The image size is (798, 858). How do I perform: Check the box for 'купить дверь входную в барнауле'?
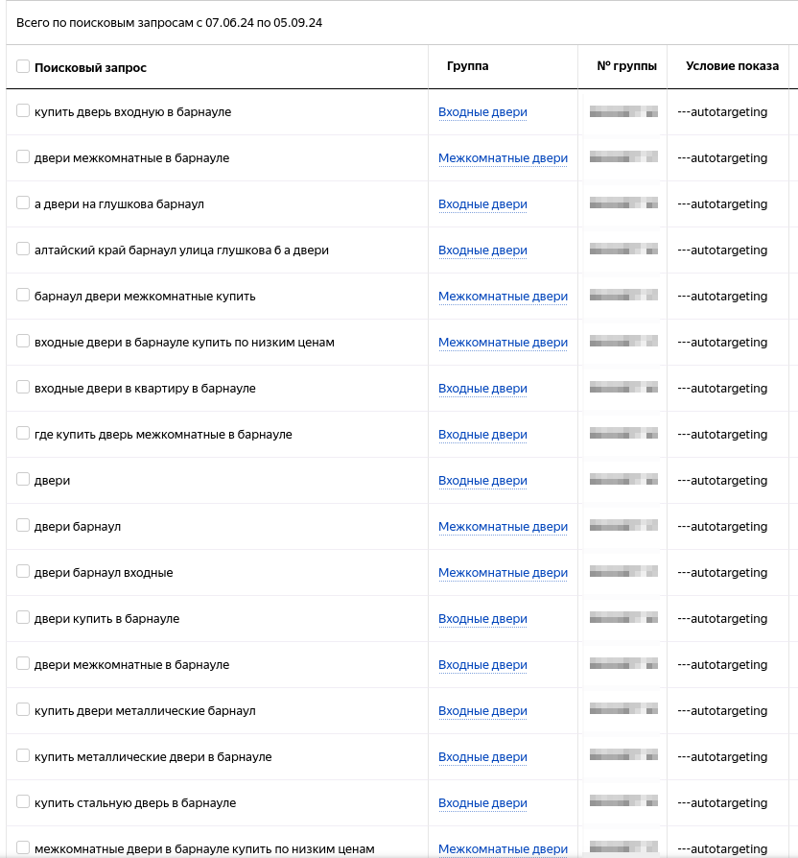[23, 111]
